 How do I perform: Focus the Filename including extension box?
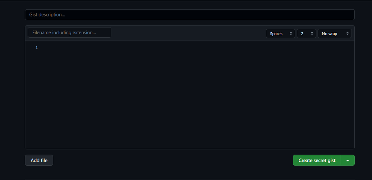tap(69, 32)
